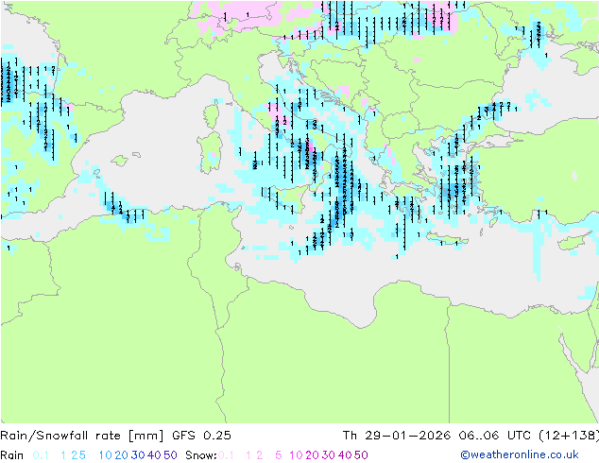Click Sardinia island on the map
Screen dimensions: 599x463
coord(211,152)
